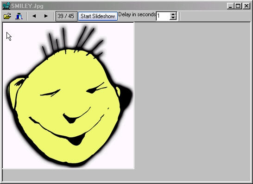Start the slideshow
This screenshot has width=253, height=184.
coord(98,16)
